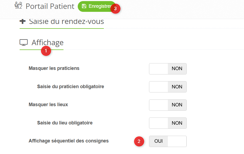The height and width of the screenshot is (154, 244).
Task: Click the red step marker numbered 3
Action: coord(115,8)
